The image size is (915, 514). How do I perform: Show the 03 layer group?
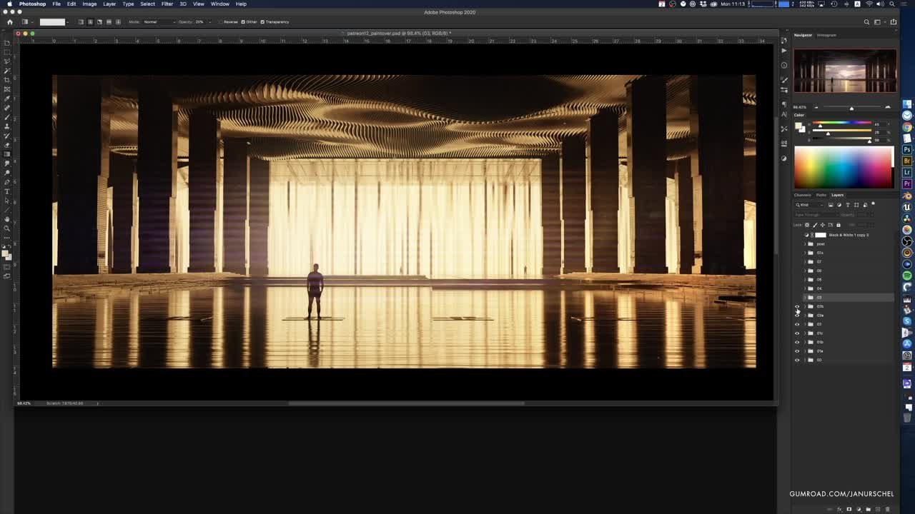(x=797, y=297)
